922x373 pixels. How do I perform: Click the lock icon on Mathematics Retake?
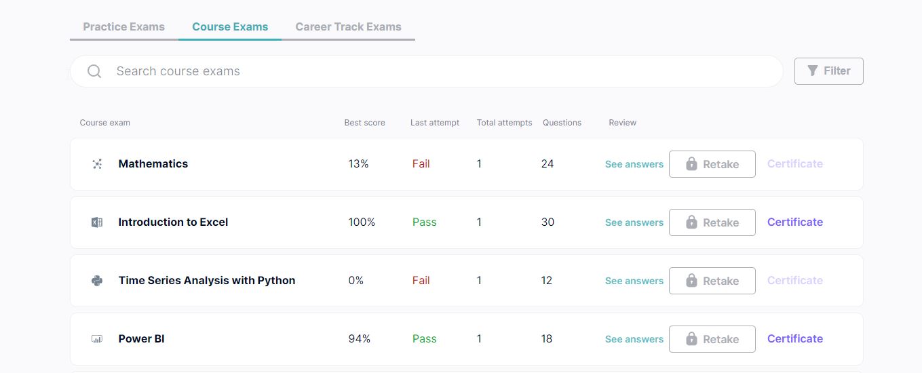tap(691, 164)
